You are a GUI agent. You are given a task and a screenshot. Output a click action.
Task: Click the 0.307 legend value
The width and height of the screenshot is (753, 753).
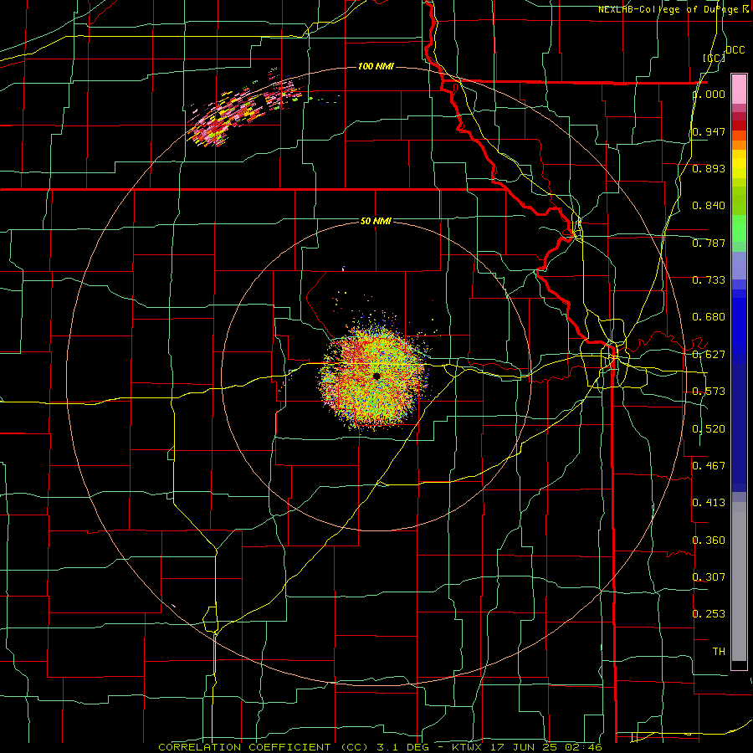pyautogui.click(x=709, y=577)
